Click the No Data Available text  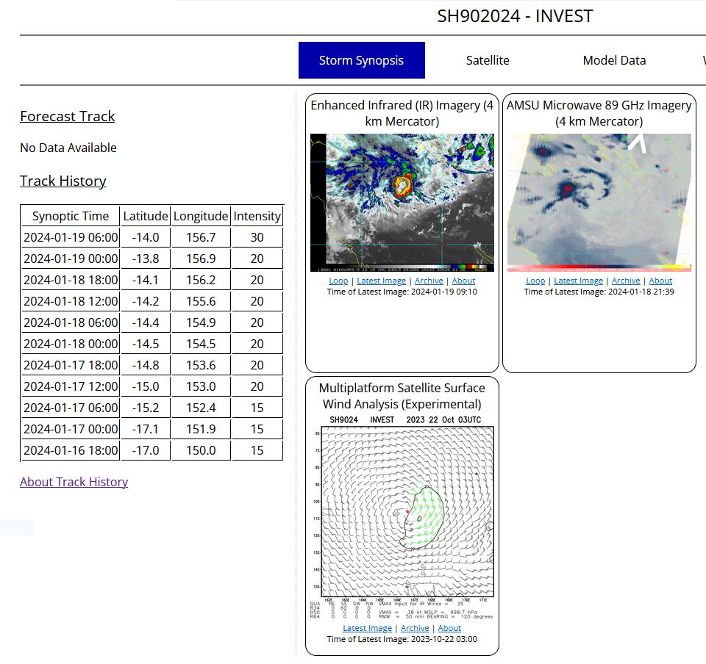[x=68, y=148]
